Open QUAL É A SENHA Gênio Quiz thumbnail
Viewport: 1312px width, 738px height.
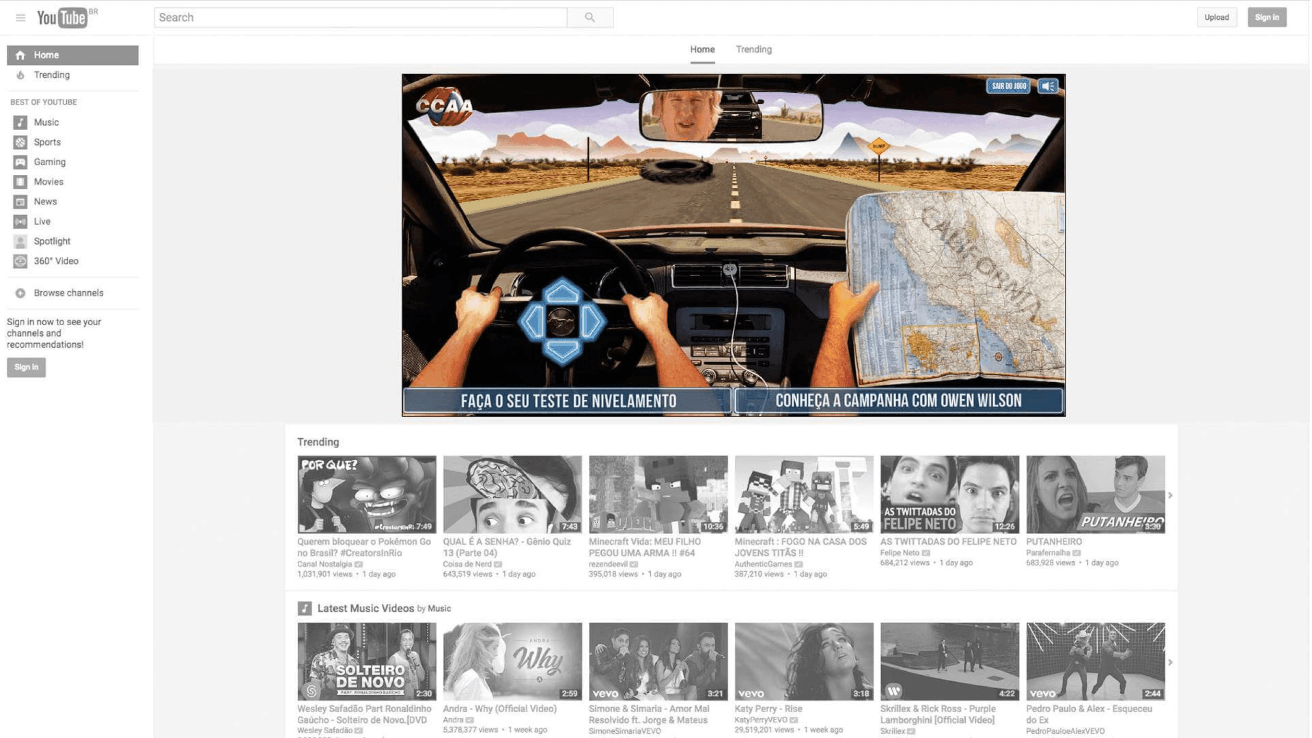[x=512, y=495]
